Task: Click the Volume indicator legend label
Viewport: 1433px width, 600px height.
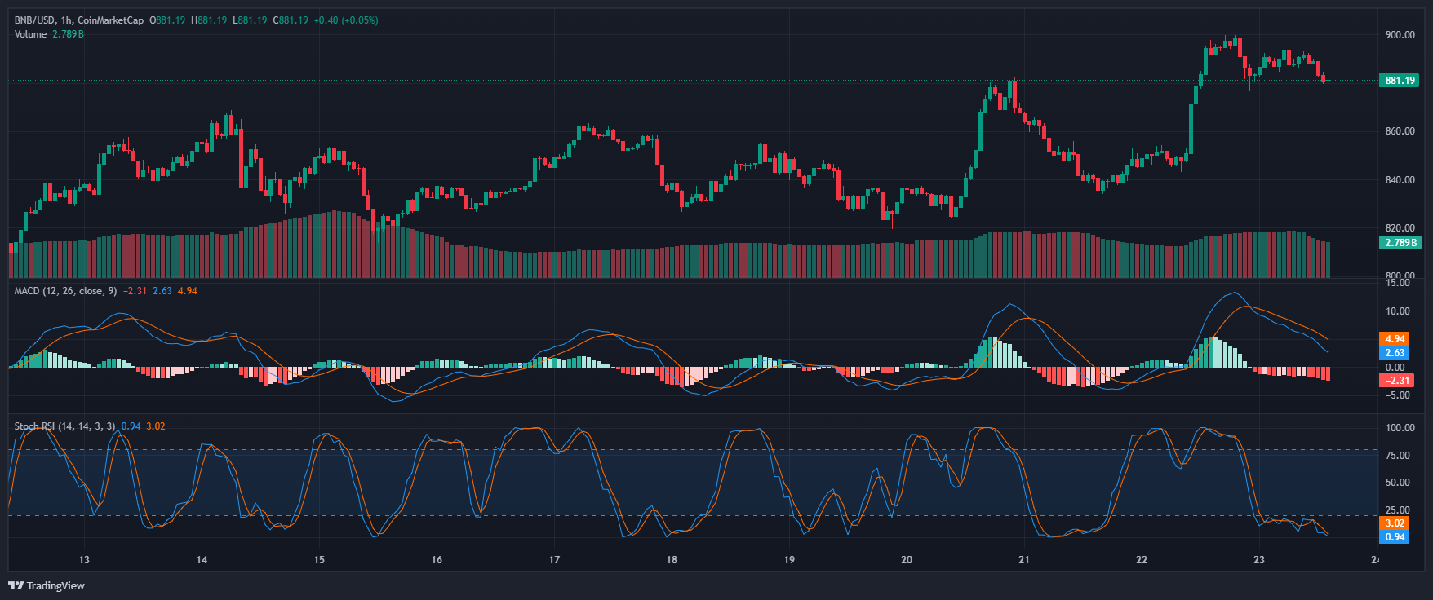Action: pos(30,34)
